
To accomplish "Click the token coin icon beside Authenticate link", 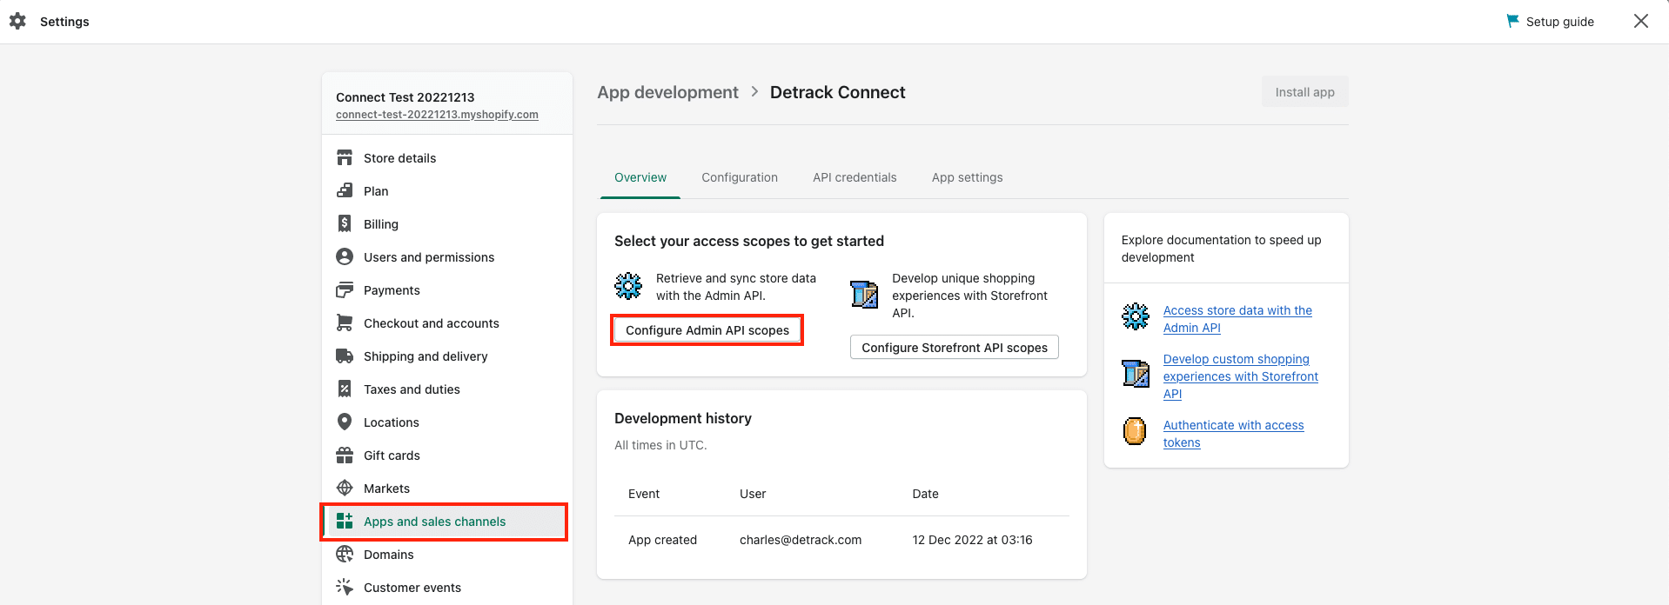I will click(1135, 431).
